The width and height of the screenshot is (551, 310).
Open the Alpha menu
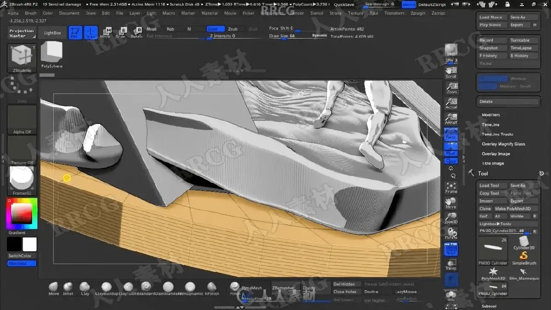click(x=13, y=13)
